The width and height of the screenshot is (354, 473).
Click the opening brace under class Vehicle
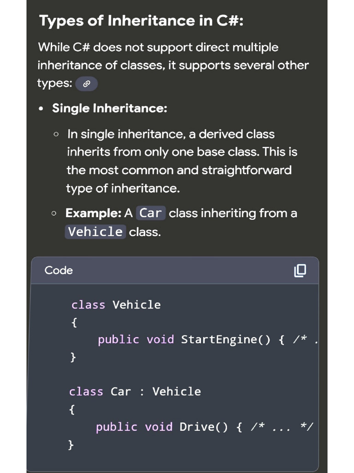tap(74, 322)
